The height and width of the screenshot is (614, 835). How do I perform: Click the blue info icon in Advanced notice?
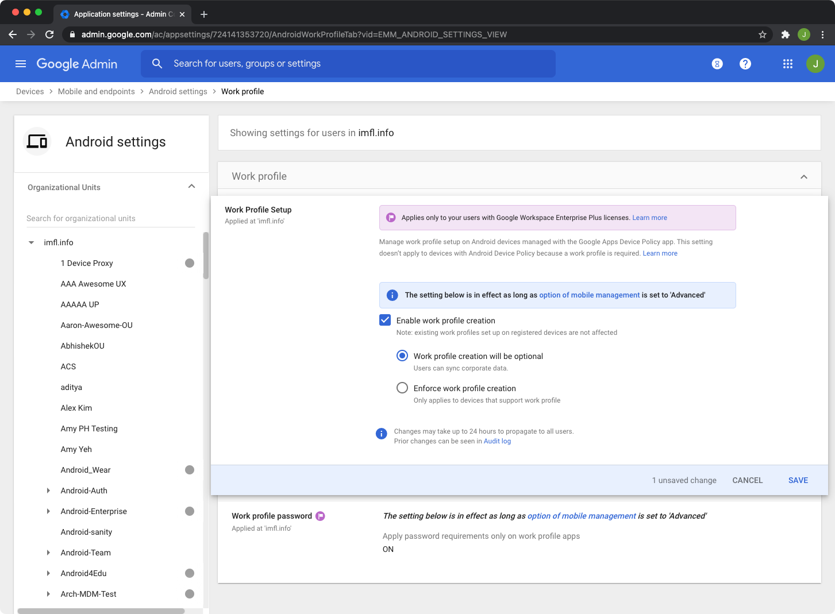[x=393, y=295]
